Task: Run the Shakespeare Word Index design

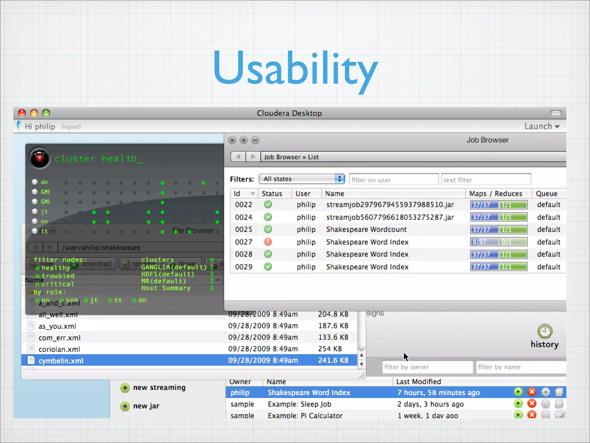Action: pyautogui.click(x=518, y=392)
